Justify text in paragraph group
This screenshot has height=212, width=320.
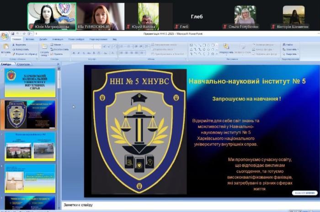click(x=136, y=53)
